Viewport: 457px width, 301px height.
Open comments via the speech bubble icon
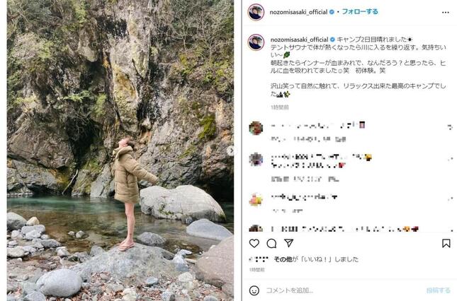click(x=271, y=244)
